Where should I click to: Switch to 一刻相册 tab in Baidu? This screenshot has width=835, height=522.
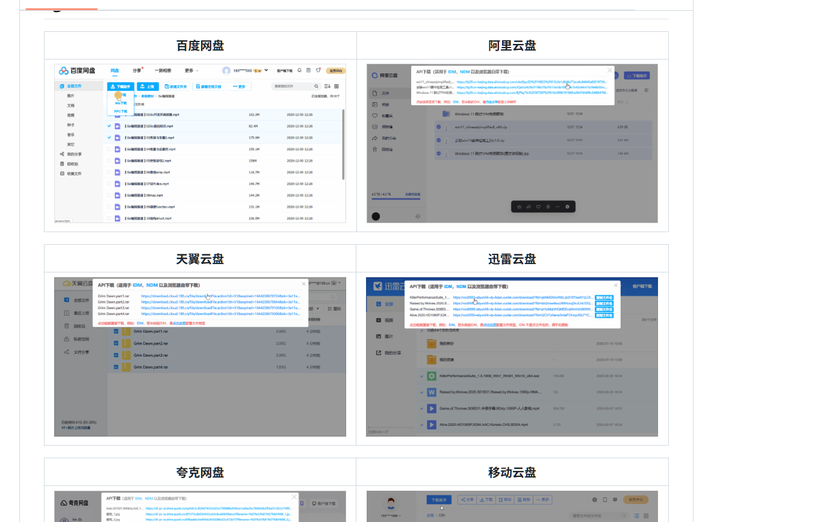(x=163, y=70)
